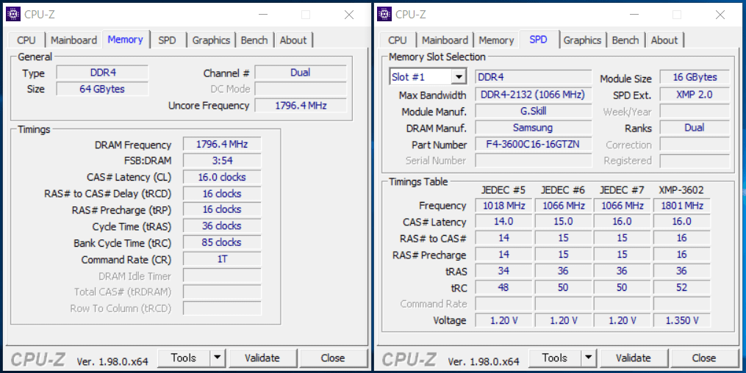Screen dimensions: 746x373
Task: Click the DRAM Frequency 1796.4 MHz value
Action: tap(222, 145)
